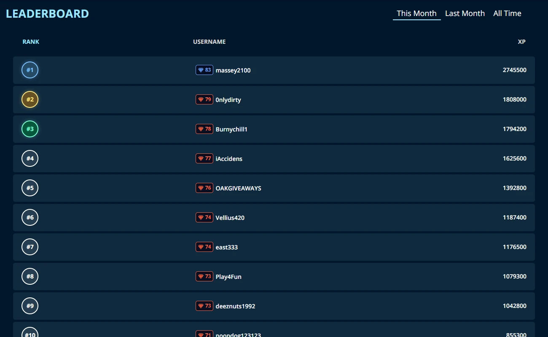
Task: Click the #7 rank circle
Action: click(30, 247)
